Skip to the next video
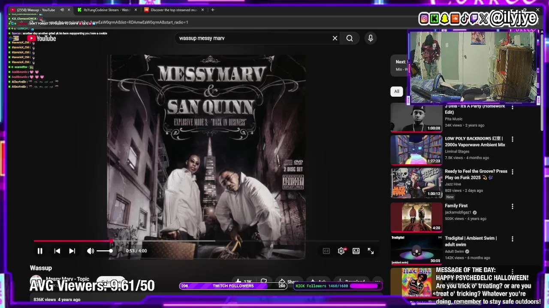The height and width of the screenshot is (308, 549). (x=72, y=251)
